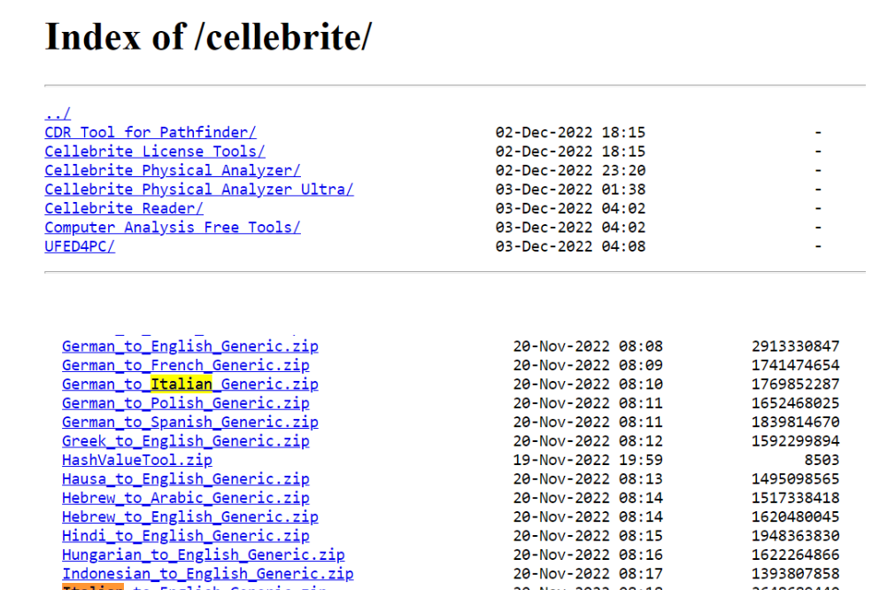Select date 02-Dec-2022 23:20 of Physical Analyzer
This screenshot has height=590, width=872.
(571, 170)
